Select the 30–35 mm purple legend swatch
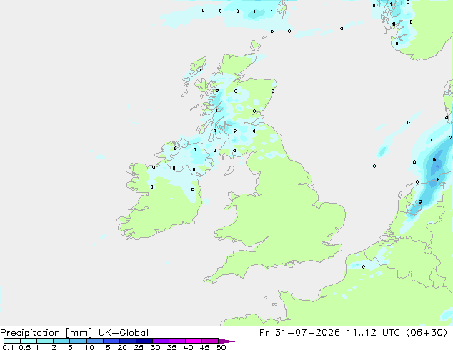Viewport: 453px width, 350px height. pyautogui.click(x=160, y=341)
